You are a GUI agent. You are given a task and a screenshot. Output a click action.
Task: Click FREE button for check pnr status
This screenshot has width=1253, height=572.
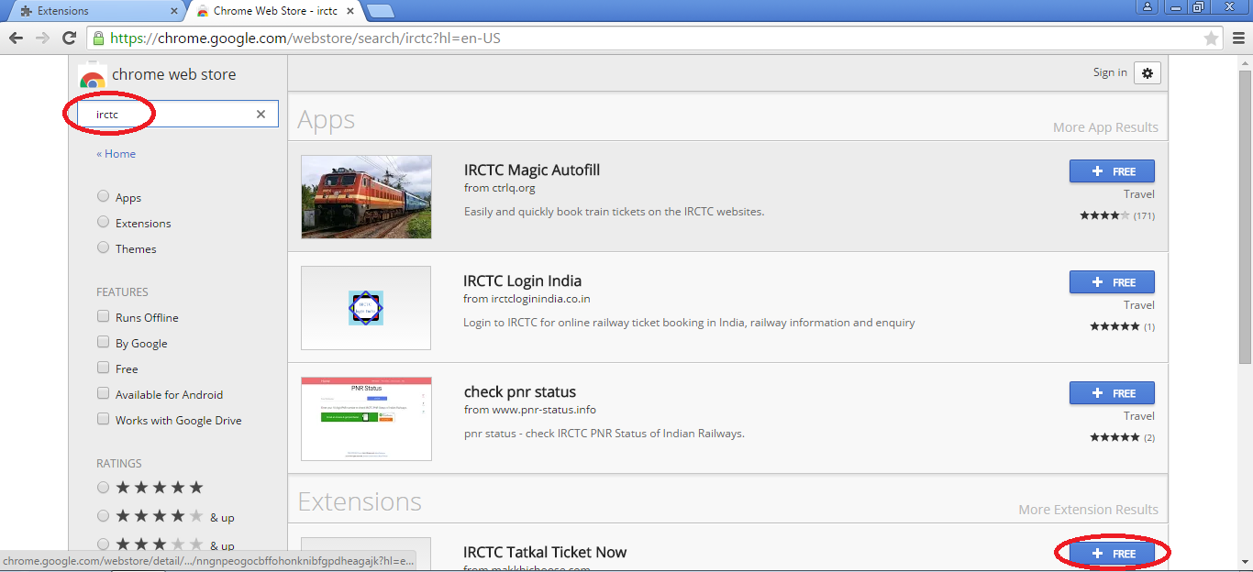tap(1112, 393)
